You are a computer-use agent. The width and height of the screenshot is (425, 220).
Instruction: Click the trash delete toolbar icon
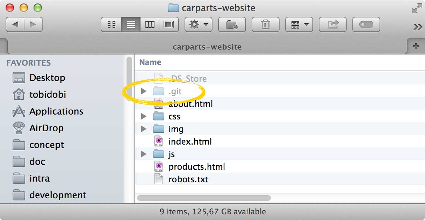[266, 24]
